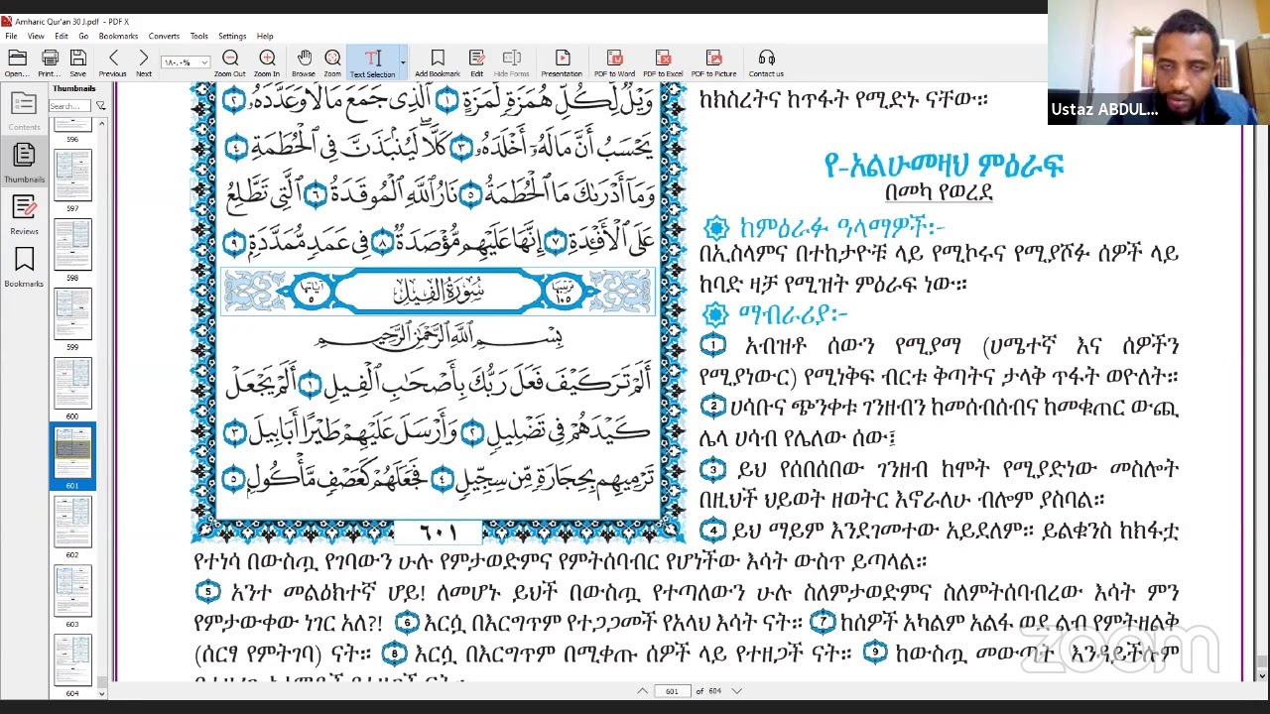Image resolution: width=1270 pixels, height=714 pixels.
Task: Click the page number field showing 601
Action: [673, 691]
